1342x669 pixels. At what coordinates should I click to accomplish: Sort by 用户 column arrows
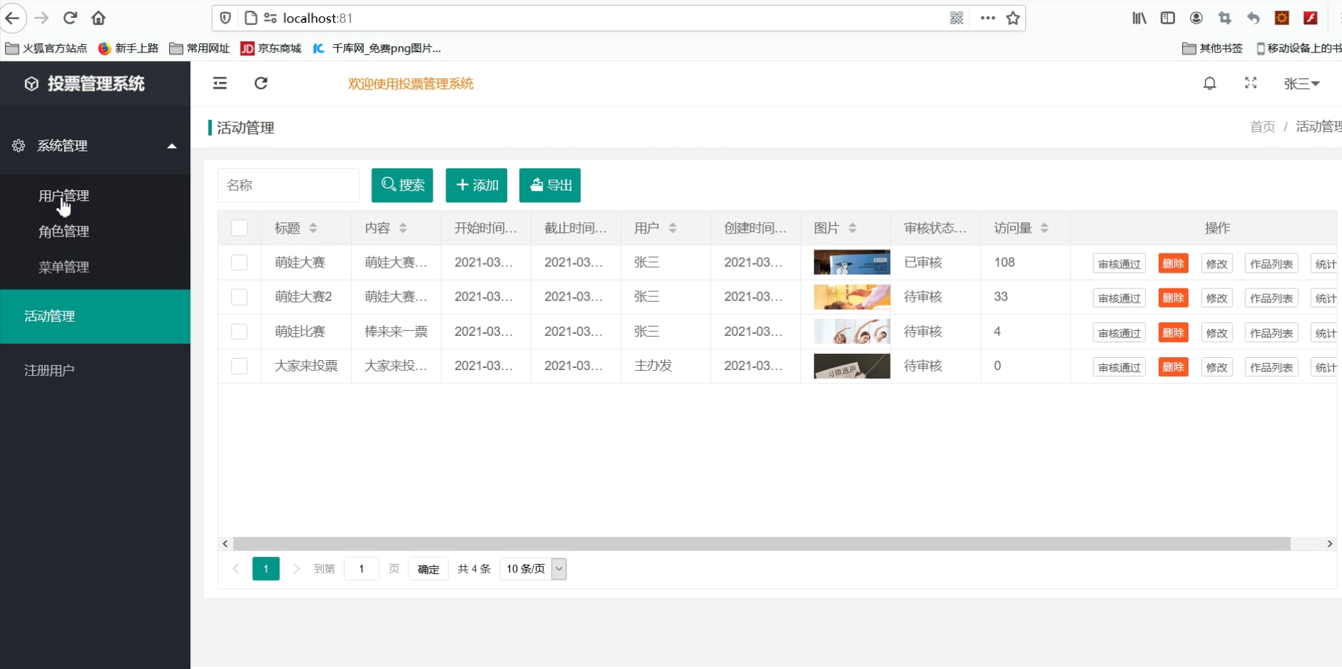click(672, 228)
